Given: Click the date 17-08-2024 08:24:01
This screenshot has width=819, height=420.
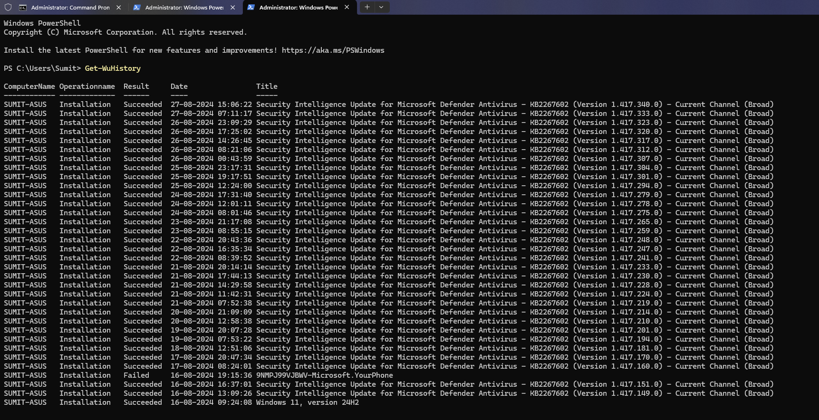Looking at the screenshot, I should (211, 366).
